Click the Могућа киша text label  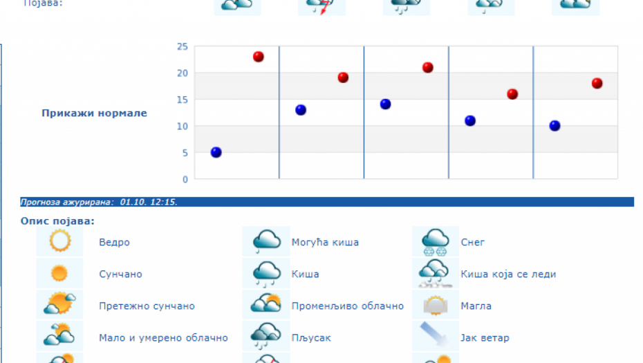[x=325, y=242]
